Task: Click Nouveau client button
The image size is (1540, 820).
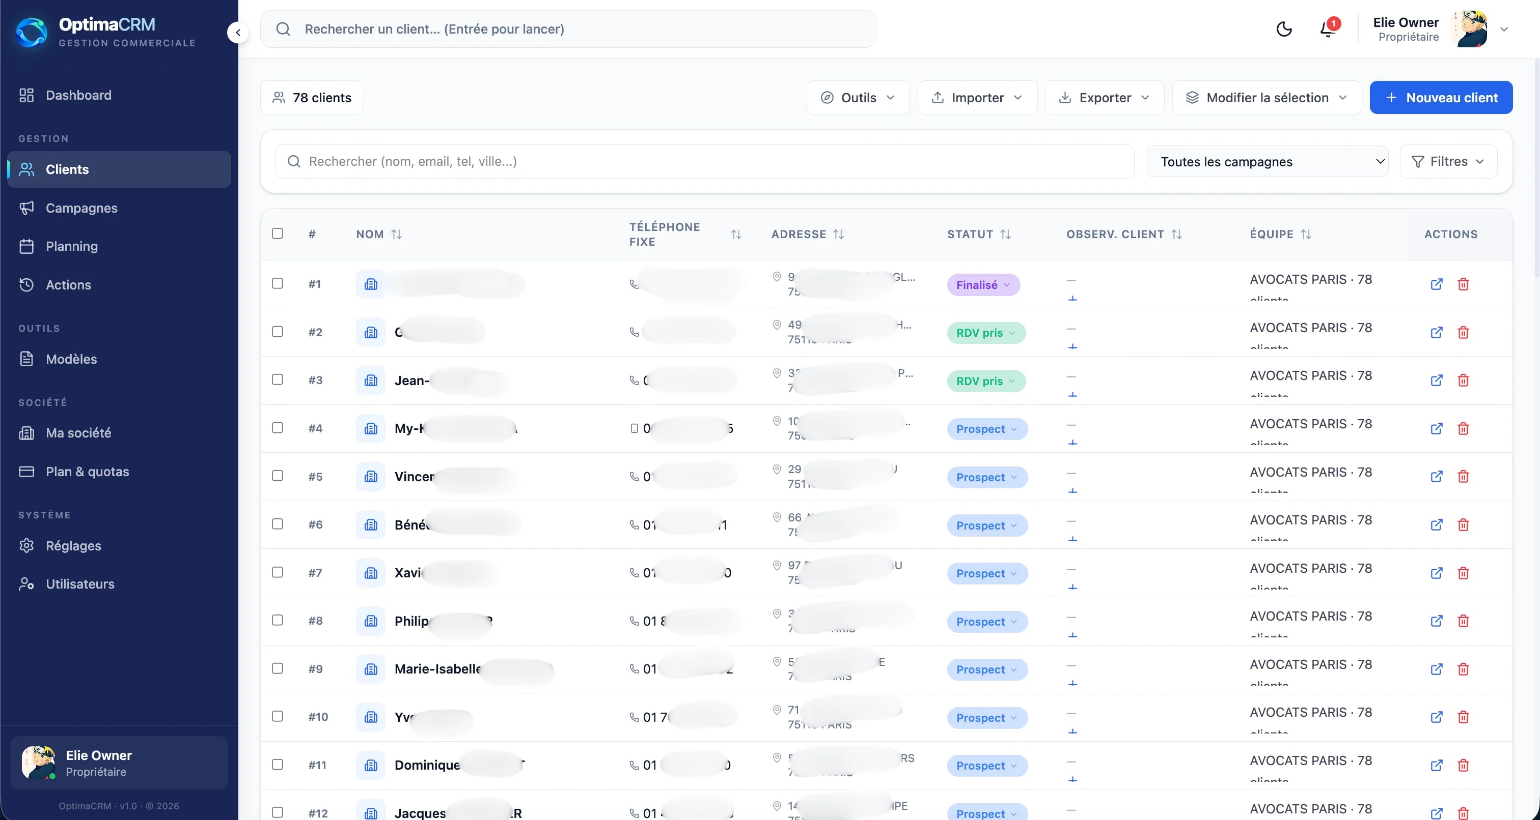Action: click(x=1441, y=97)
